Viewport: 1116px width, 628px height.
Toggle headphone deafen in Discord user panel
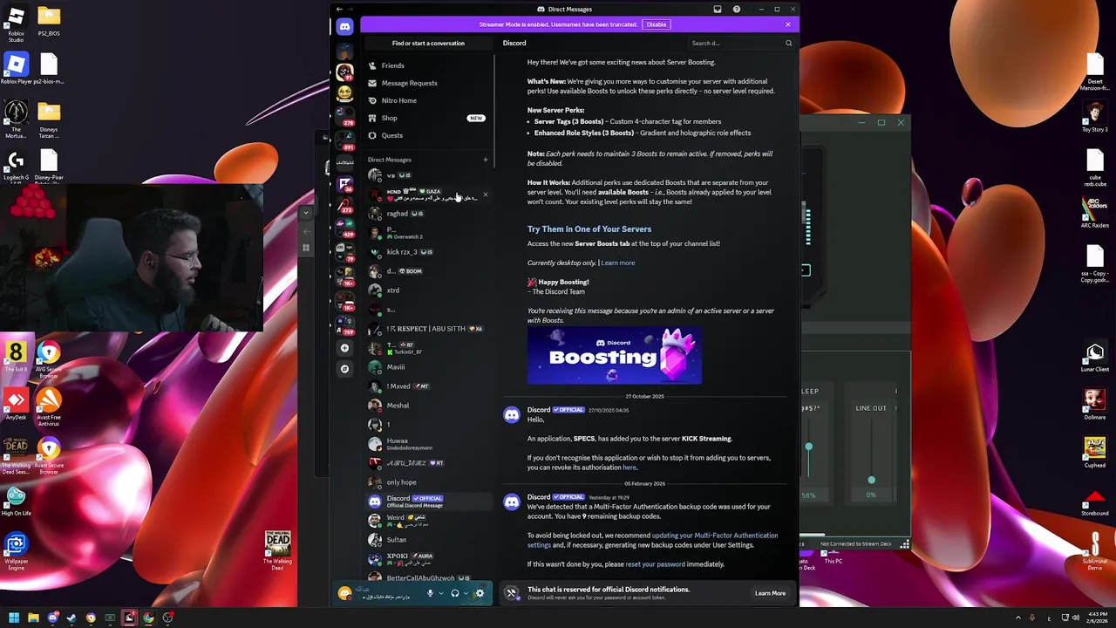coord(454,593)
